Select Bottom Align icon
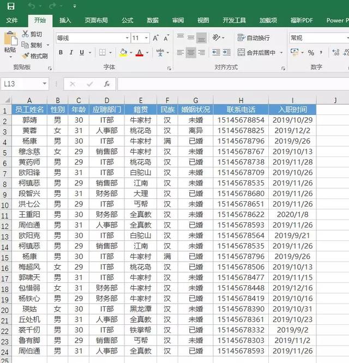The image size is (349, 363). point(201,38)
